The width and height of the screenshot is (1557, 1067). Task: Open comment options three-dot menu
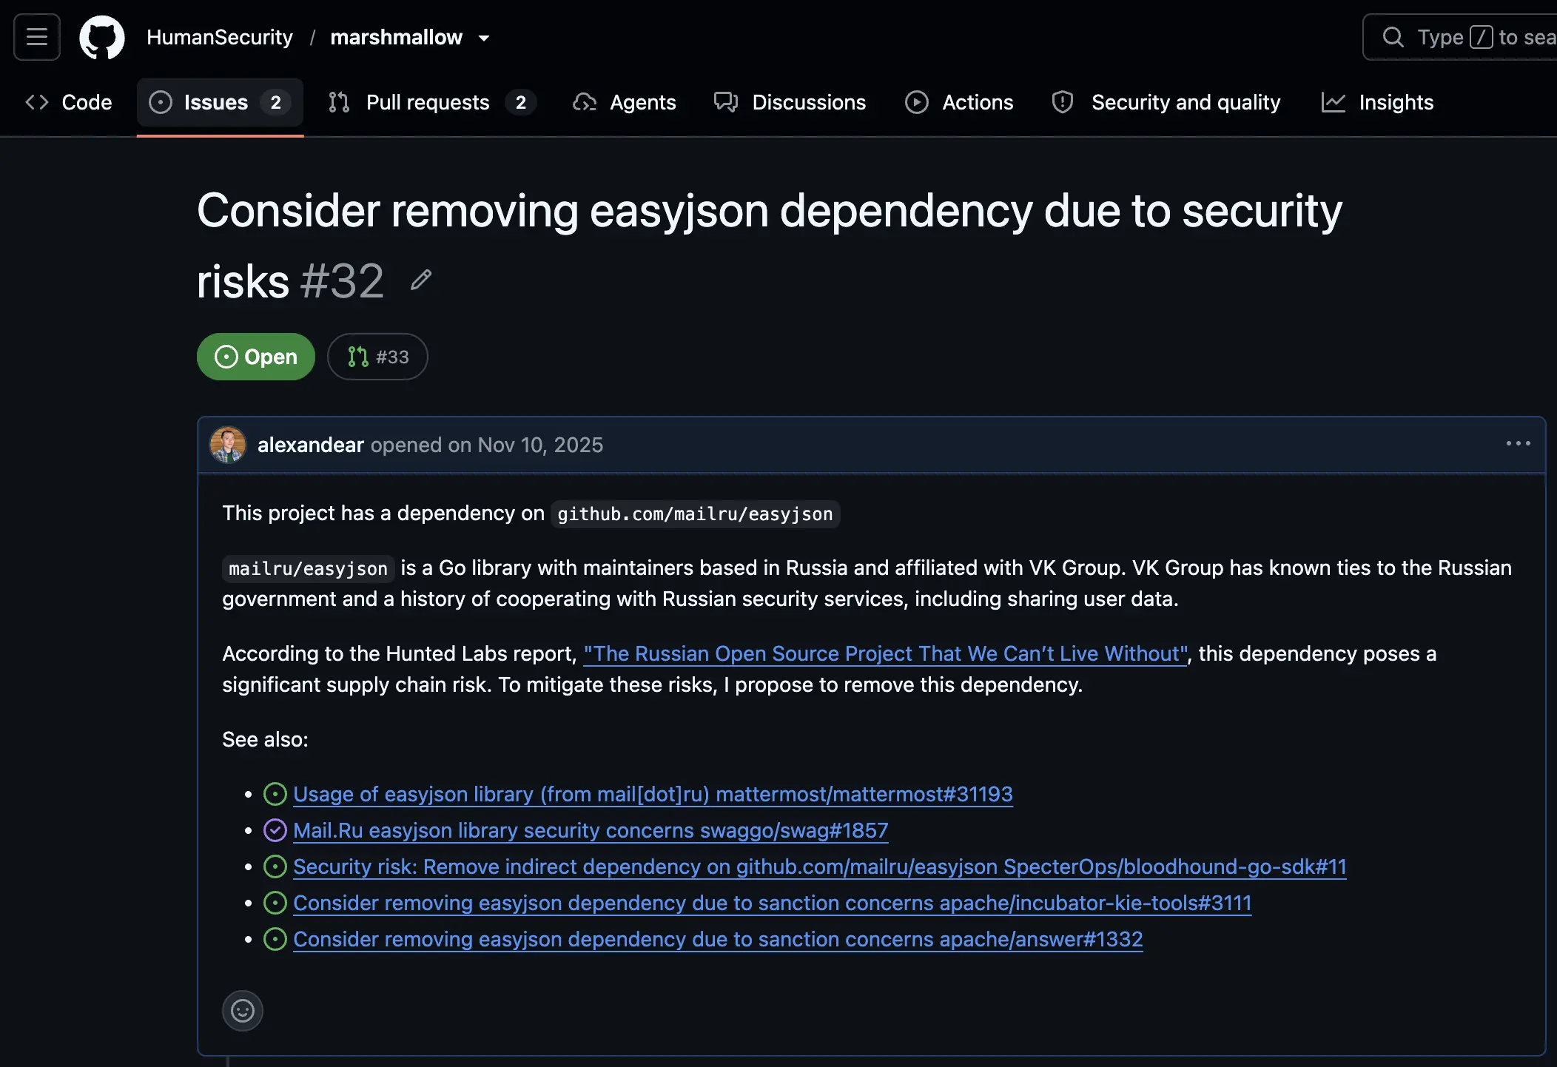pyautogui.click(x=1518, y=443)
